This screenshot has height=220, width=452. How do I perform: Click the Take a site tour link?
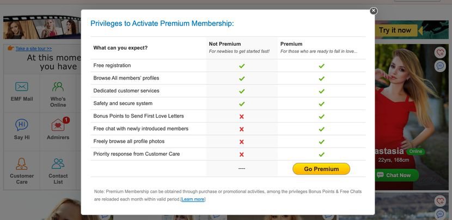34,48
